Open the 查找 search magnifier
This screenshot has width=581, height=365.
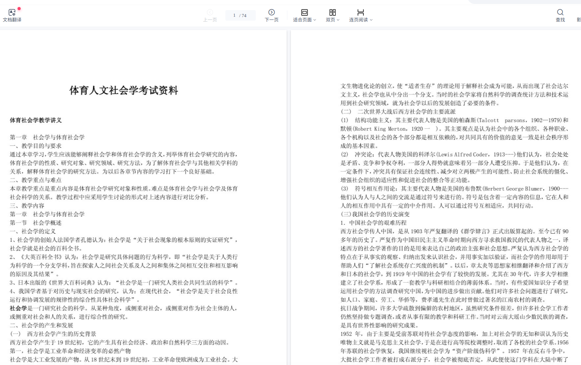[560, 12]
